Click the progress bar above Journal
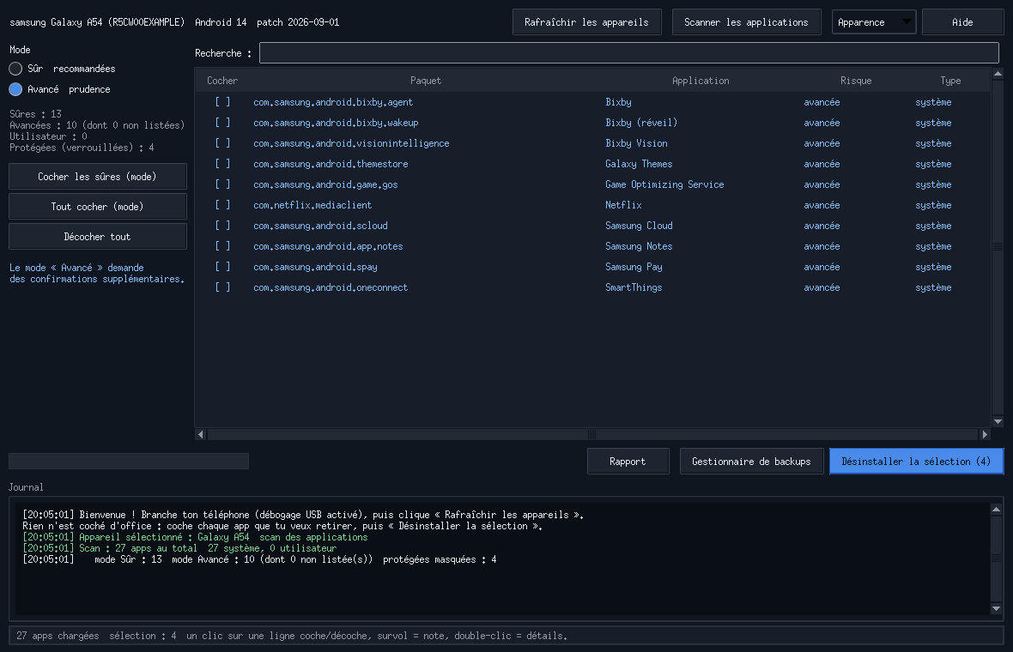 [129, 461]
